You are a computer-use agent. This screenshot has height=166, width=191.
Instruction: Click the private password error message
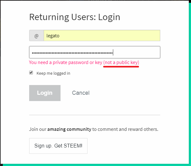(x=66, y=62)
